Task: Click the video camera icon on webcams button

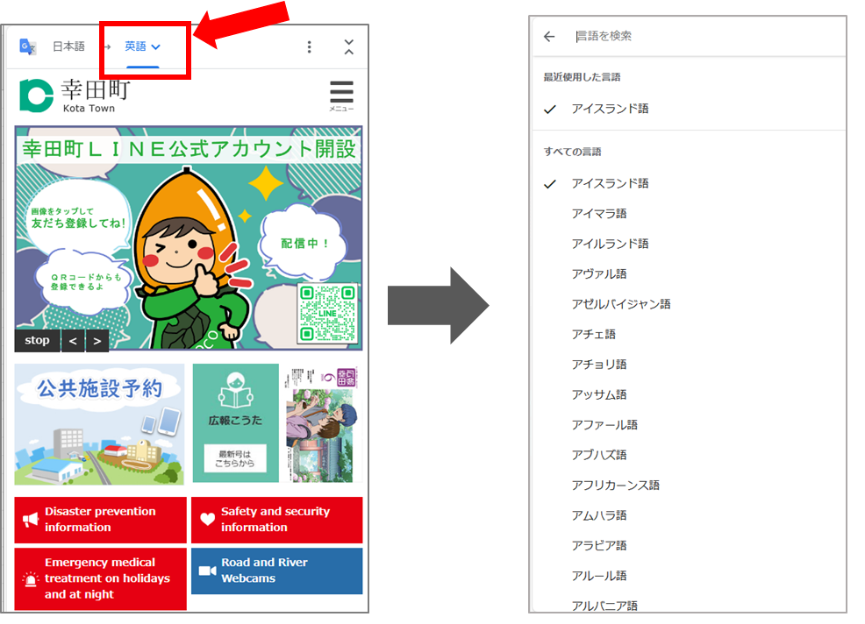Action: (x=207, y=571)
